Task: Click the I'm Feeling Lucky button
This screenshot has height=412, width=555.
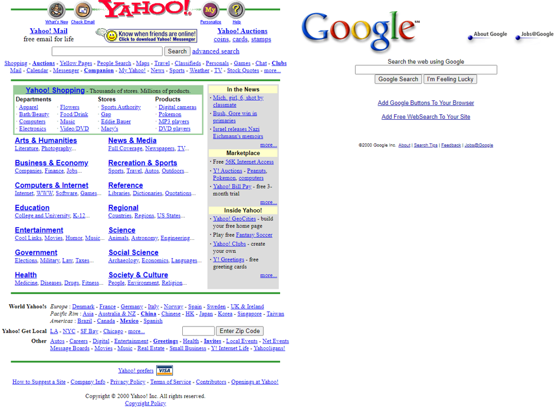Action: (x=450, y=79)
